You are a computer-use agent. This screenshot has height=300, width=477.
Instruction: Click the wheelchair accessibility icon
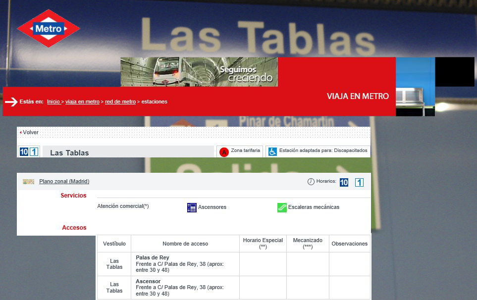[x=272, y=151]
